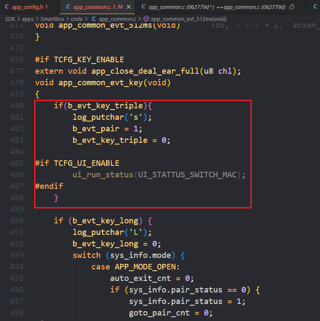320x321 pixels.
Task: Click the app_close_deal_ear_full function name
Action: [x=145, y=71]
